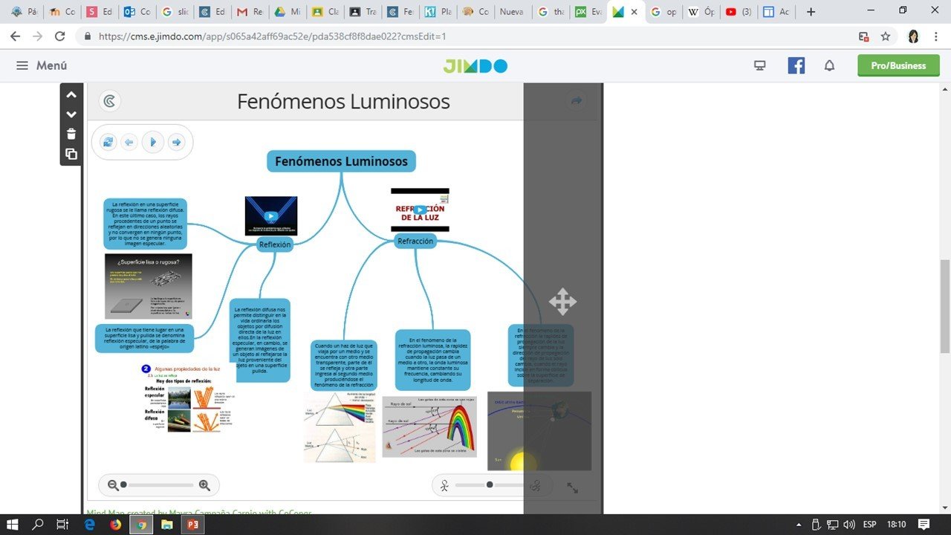The height and width of the screenshot is (535, 951).
Task: Open the prism light dispersion image
Action: pyautogui.click(x=340, y=428)
